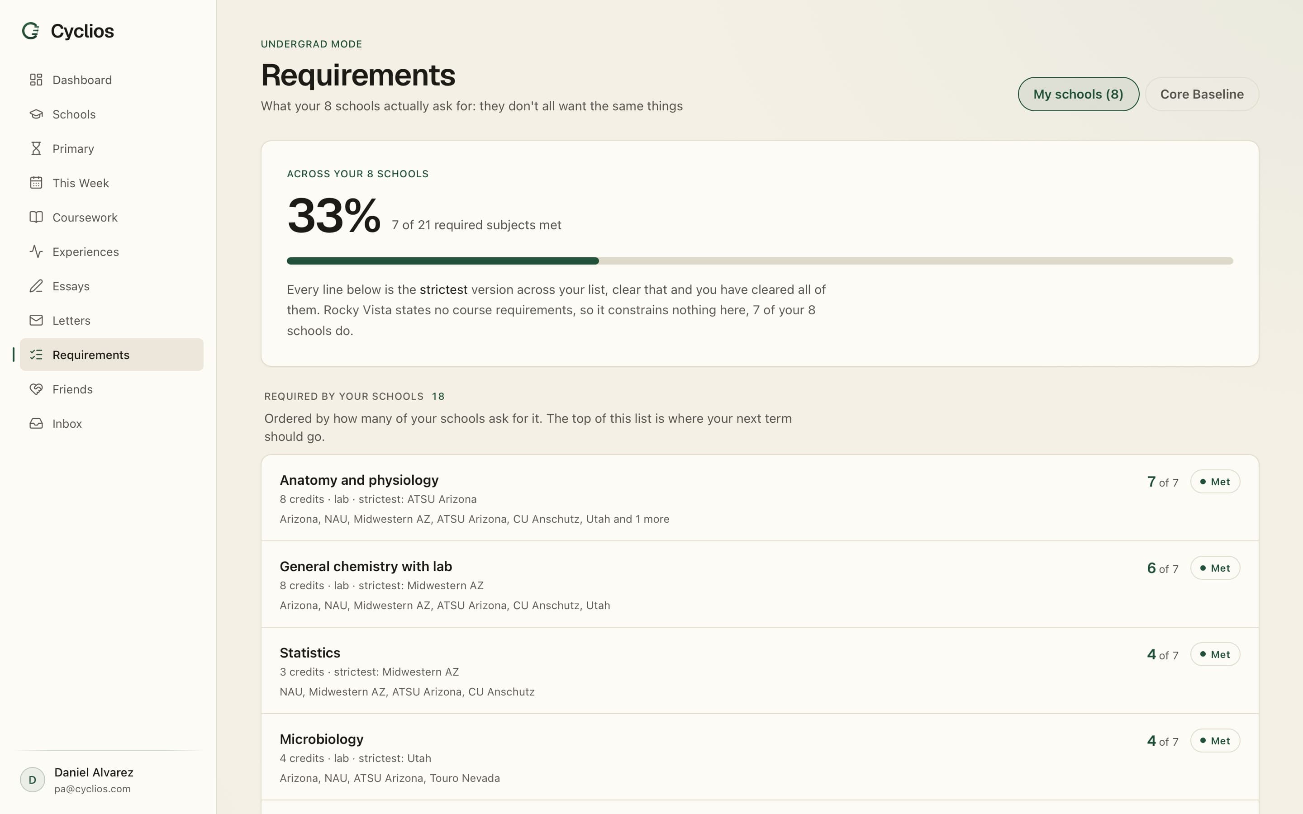
Task: Click the Required By Your Schools 18 heading
Action: pyautogui.click(x=354, y=396)
